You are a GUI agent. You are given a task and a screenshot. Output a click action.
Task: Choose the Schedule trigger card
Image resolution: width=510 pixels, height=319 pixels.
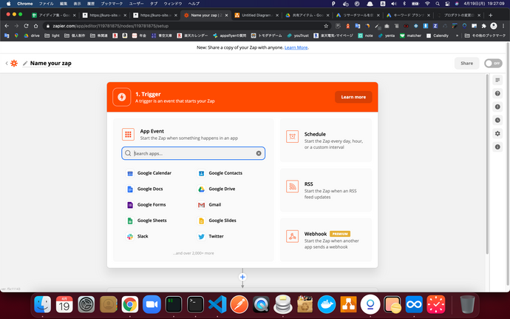325,140
